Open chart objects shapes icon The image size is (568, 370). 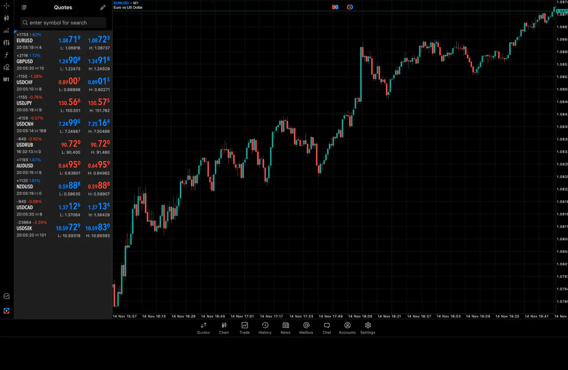click(x=6, y=67)
